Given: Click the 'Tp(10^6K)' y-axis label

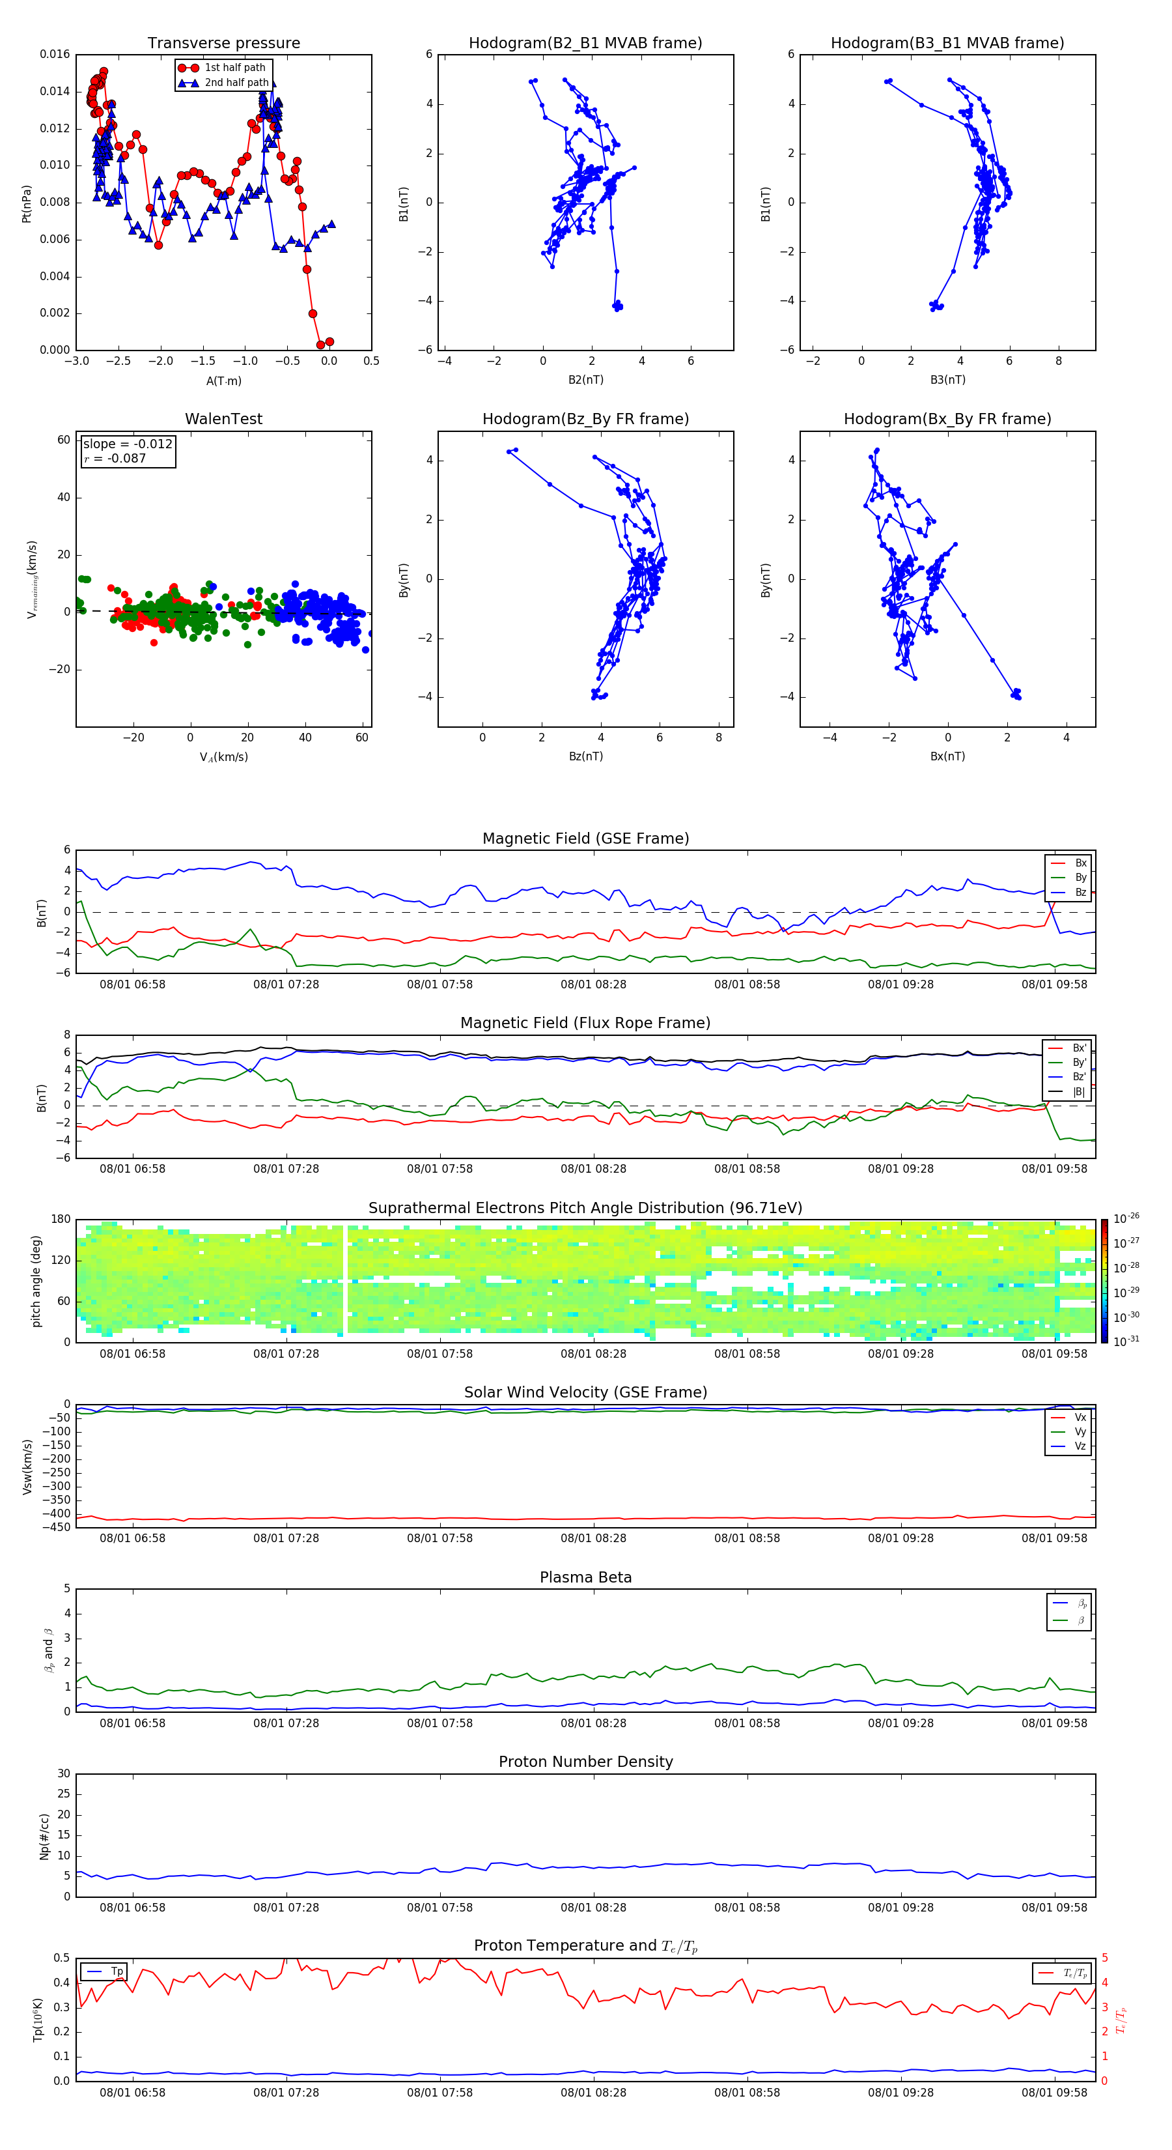Looking at the screenshot, I should click(x=38, y=2020).
